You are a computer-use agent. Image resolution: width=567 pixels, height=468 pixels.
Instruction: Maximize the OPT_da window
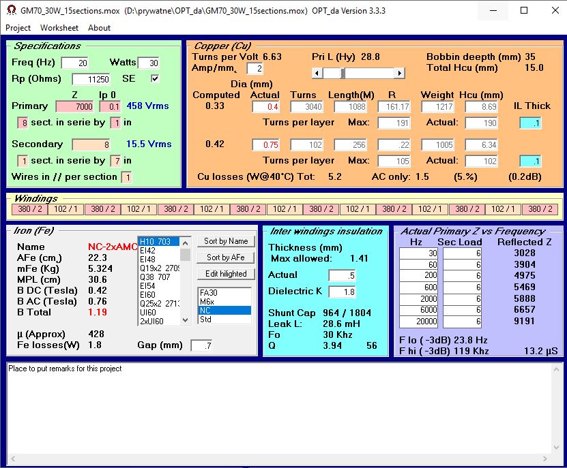(x=524, y=10)
